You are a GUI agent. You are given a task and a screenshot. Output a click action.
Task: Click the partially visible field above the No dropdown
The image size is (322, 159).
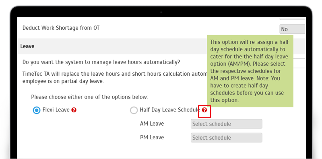292,19
